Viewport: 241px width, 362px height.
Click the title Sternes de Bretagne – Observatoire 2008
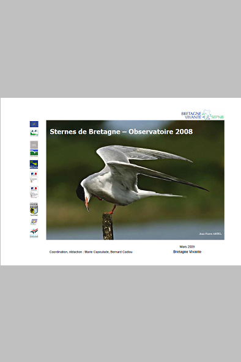click(x=121, y=131)
